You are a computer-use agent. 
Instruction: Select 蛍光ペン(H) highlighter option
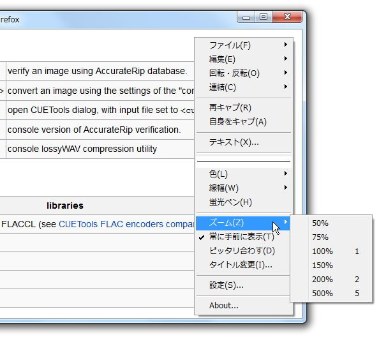[244, 202]
